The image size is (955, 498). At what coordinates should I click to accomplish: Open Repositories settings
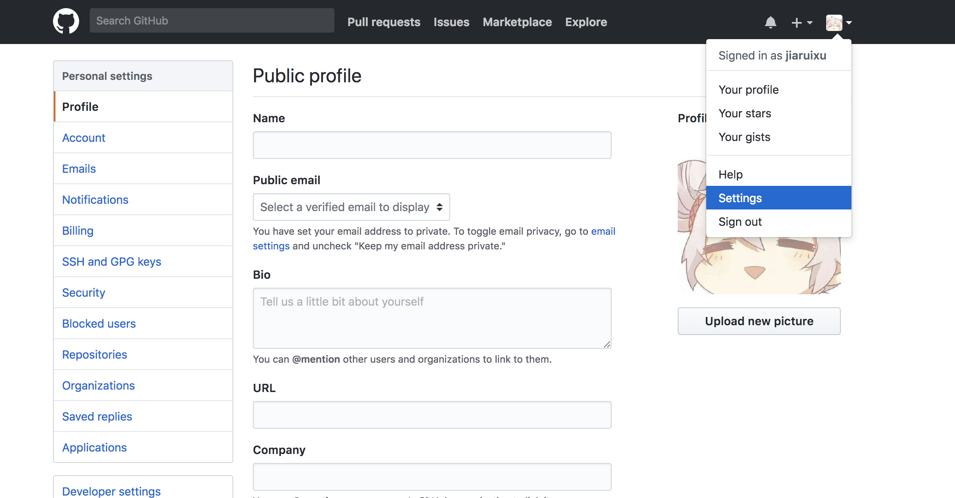(143, 355)
